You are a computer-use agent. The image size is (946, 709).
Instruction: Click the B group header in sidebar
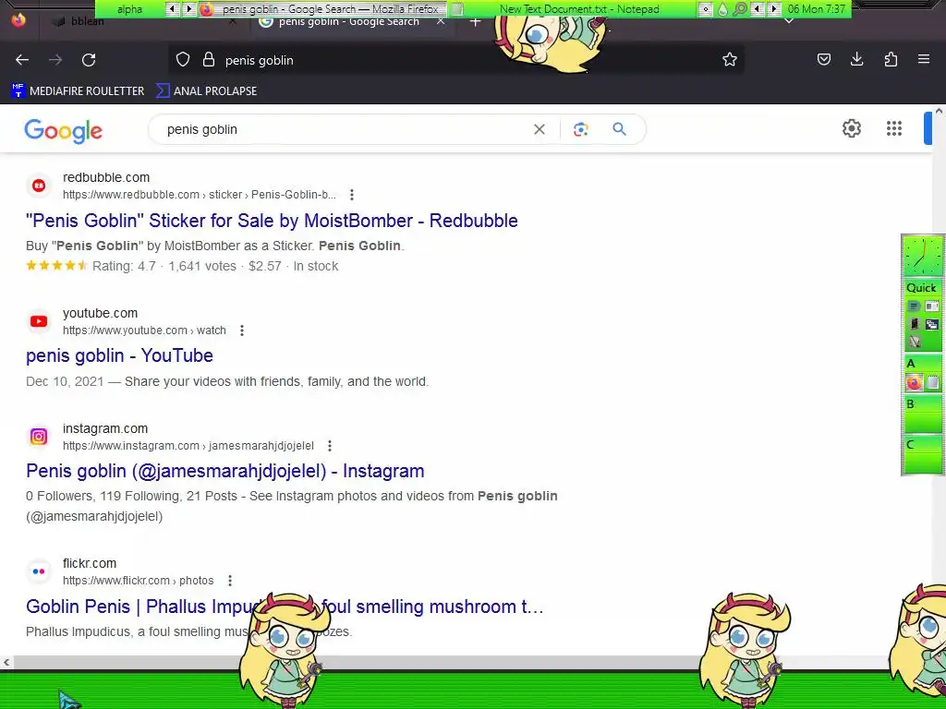(923, 404)
